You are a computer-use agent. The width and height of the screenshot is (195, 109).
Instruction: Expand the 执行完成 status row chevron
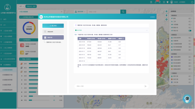pos(147,30)
